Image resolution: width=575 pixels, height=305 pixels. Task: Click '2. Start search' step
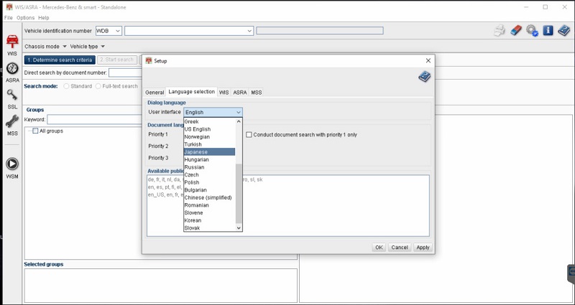(x=117, y=60)
